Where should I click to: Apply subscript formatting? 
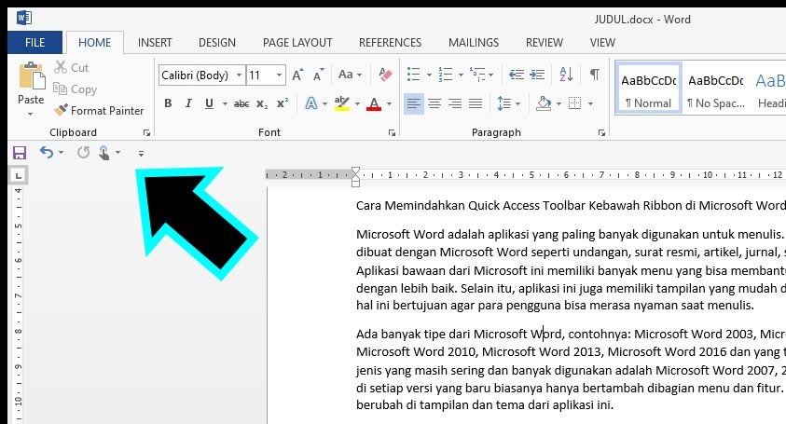pos(263,103)
